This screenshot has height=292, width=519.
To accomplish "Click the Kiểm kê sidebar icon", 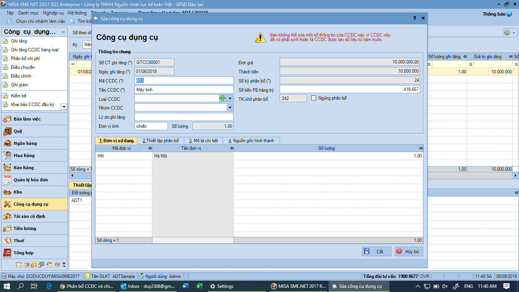I will 5,96.
